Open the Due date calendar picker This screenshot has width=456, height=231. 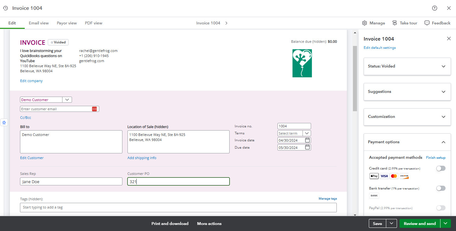pos(307,147)
